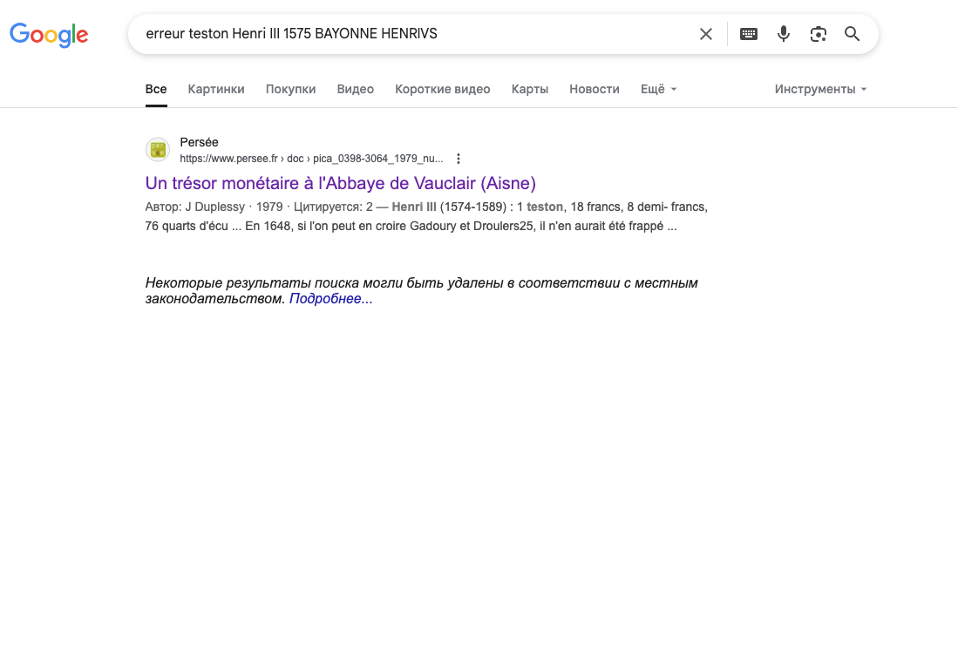Switch to the Видео tab

click(x=356, y=89)
